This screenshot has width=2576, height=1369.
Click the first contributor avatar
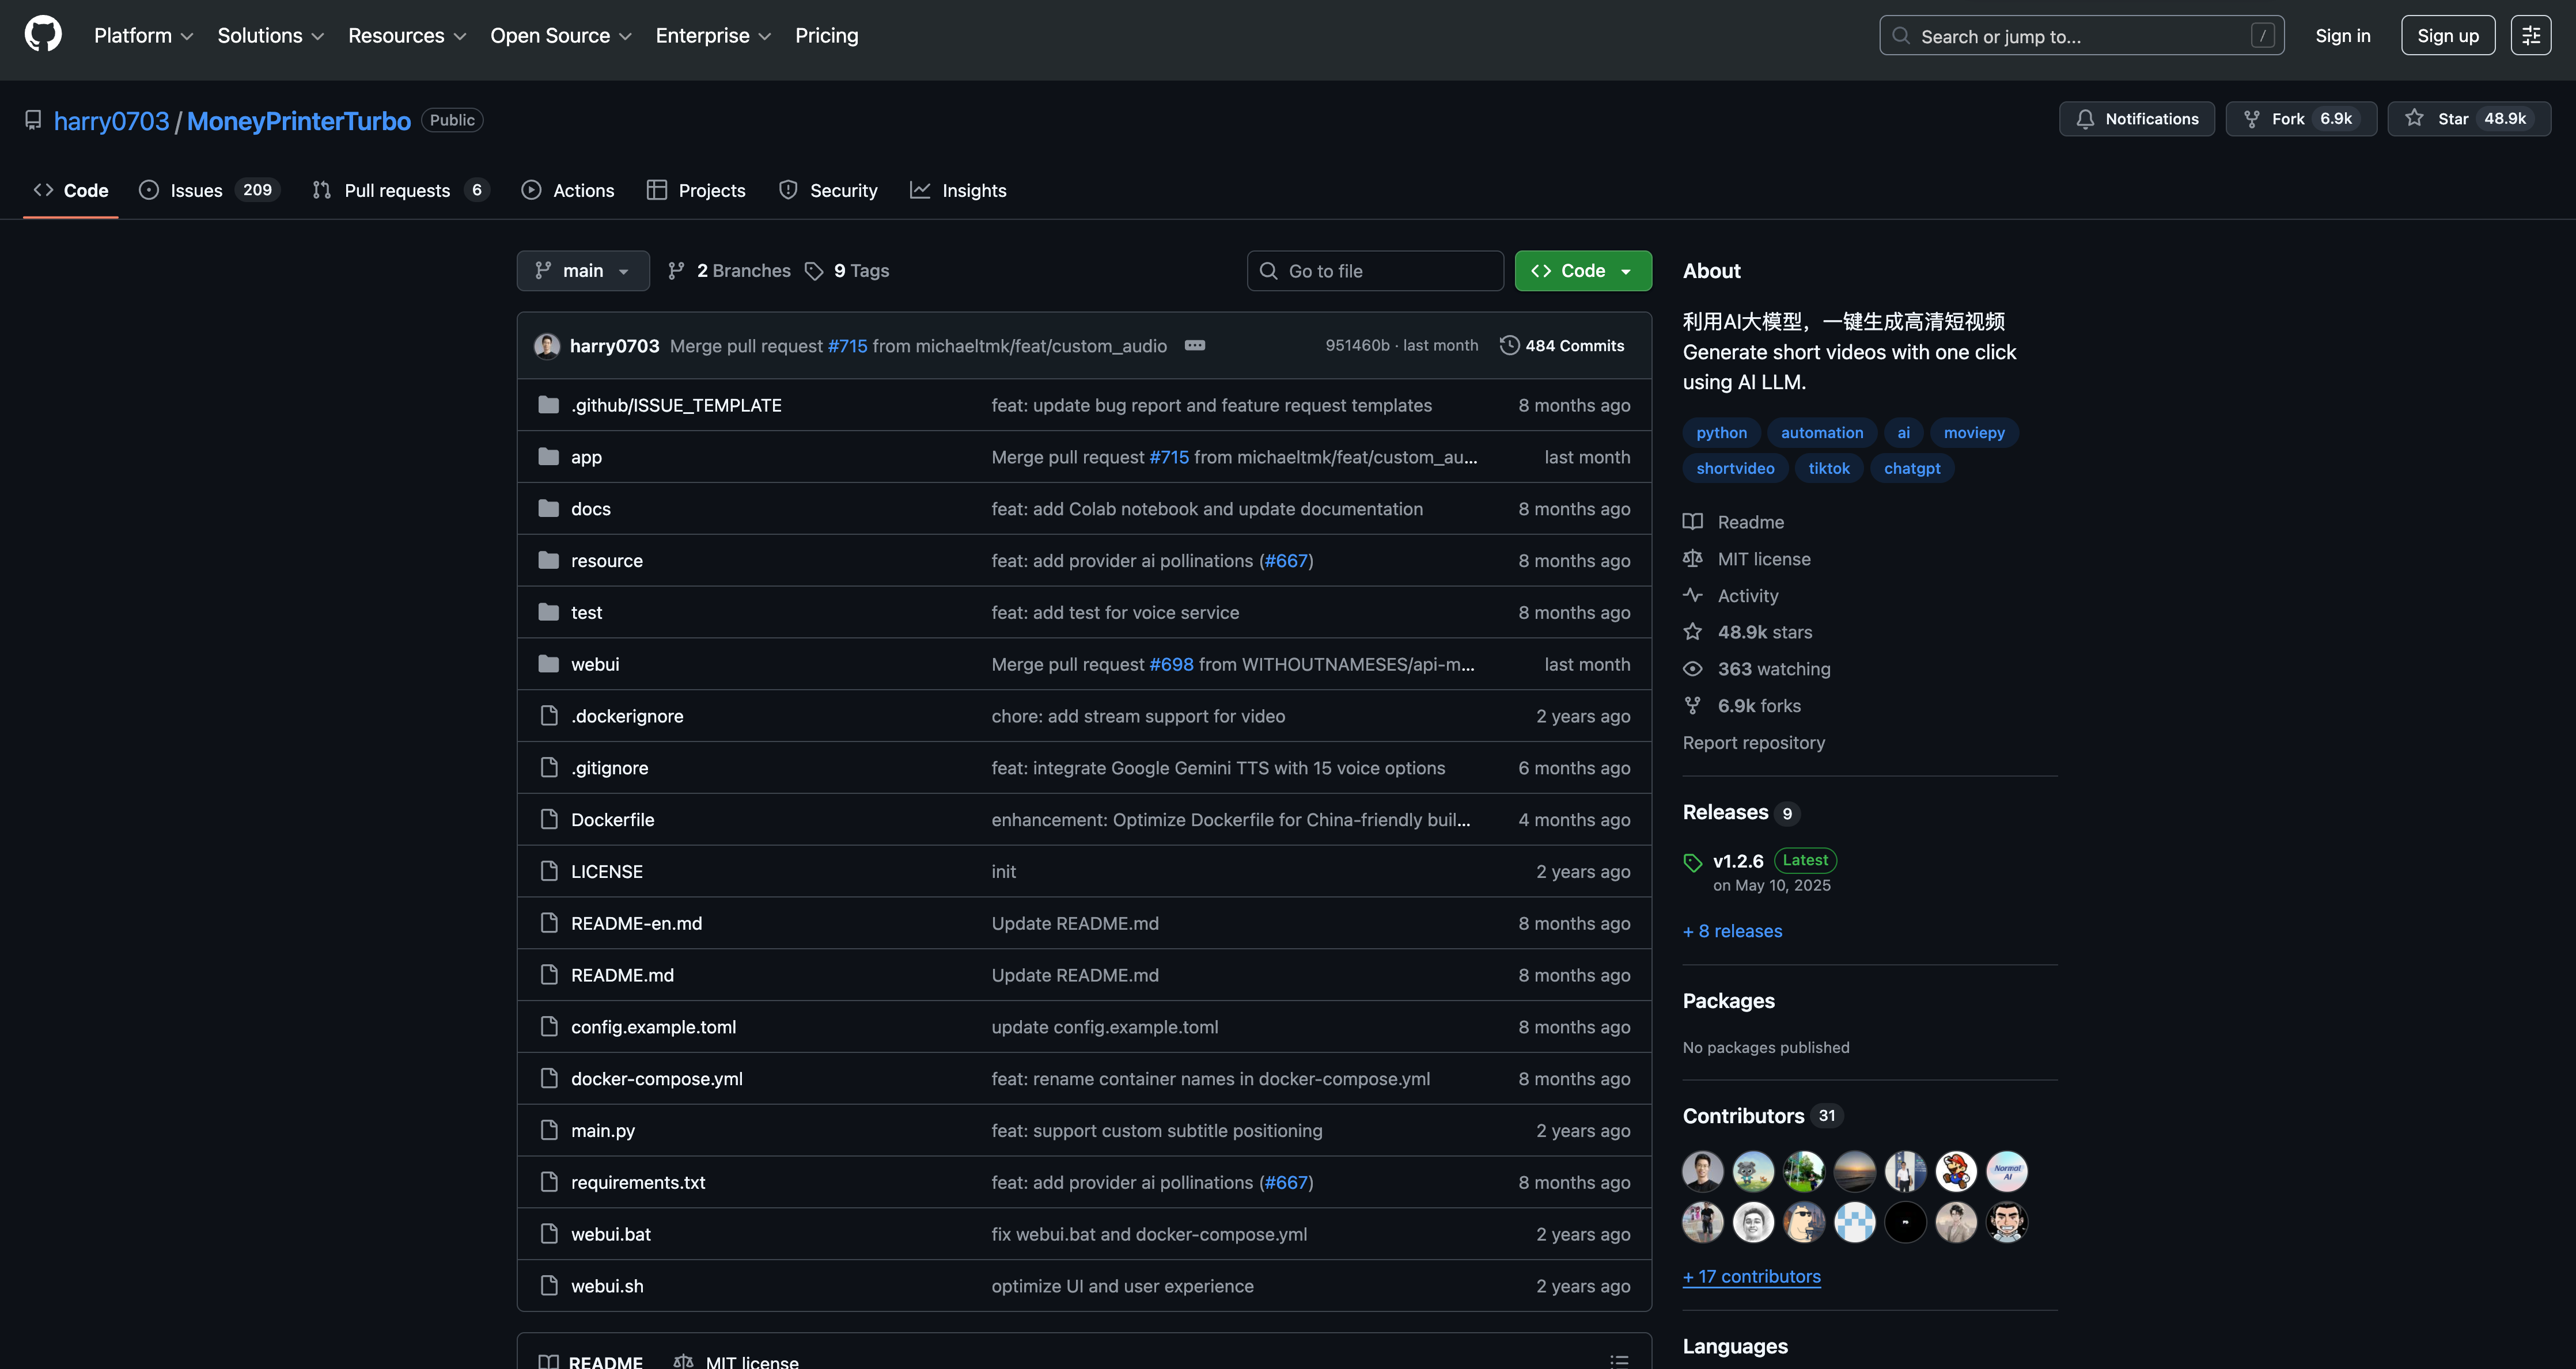coord(1702,1170)
